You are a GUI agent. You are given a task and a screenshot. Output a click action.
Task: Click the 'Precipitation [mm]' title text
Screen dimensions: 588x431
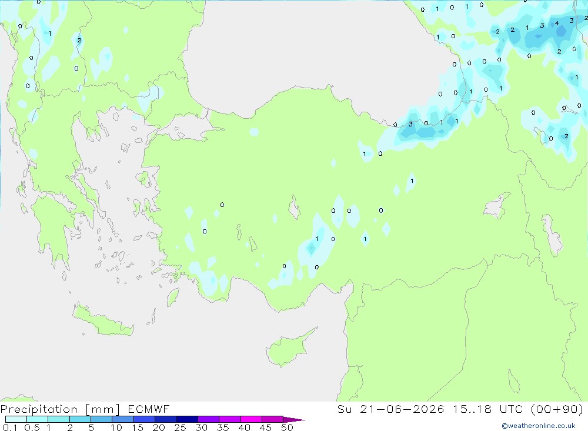[60, 409]
